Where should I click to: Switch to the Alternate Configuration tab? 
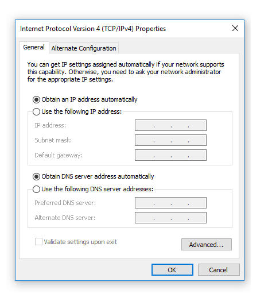pyautogui.click(x=84, y=48)
